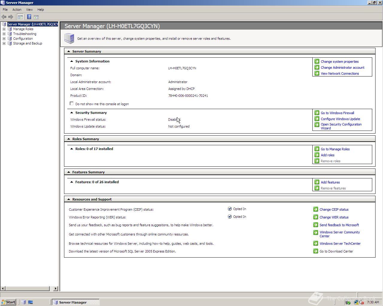
Task: Click the Server Manager quick launch icon
Action: pos(24,302)
